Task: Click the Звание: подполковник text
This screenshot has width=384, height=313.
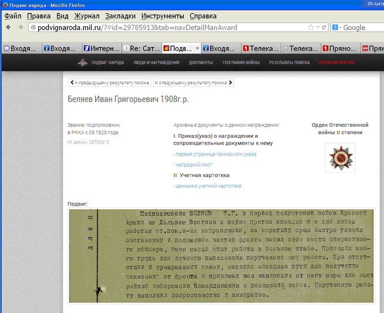Action: click(94, 125)
